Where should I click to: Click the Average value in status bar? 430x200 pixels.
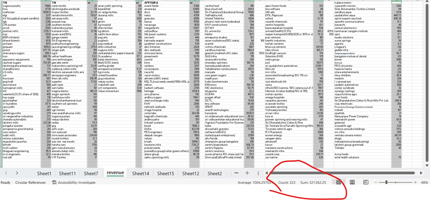256,182
